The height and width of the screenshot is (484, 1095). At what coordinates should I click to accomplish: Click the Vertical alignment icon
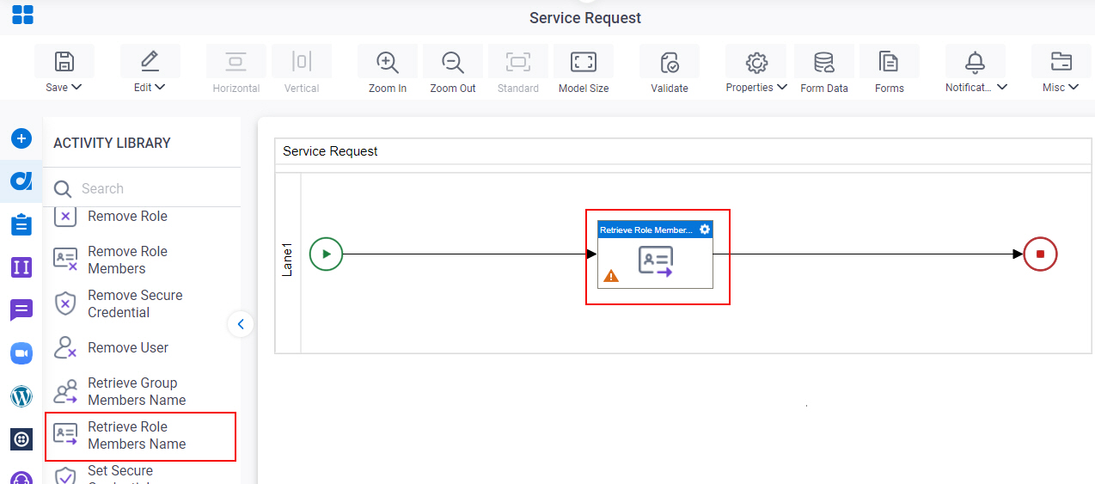coord(302,61)
